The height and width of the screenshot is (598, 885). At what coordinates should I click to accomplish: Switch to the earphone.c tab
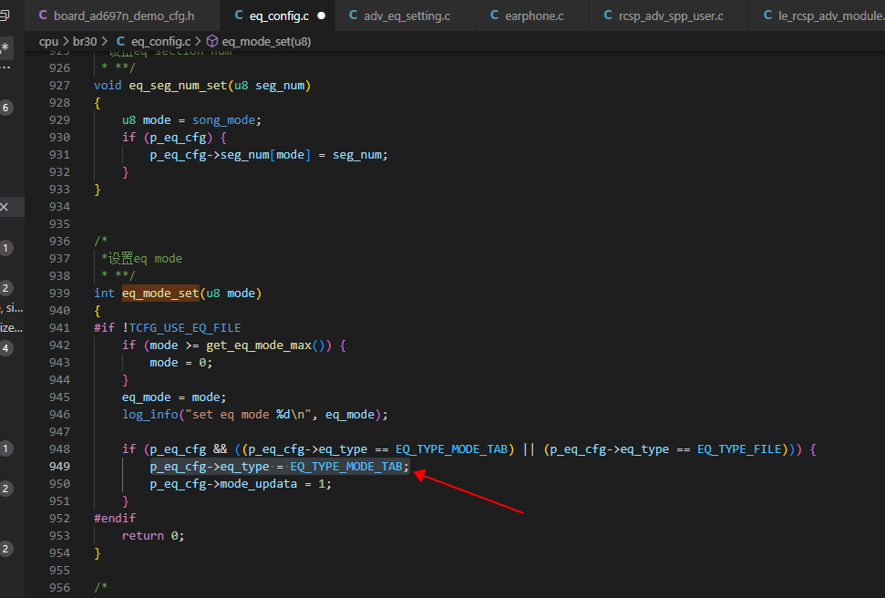(x=527, y=15)
